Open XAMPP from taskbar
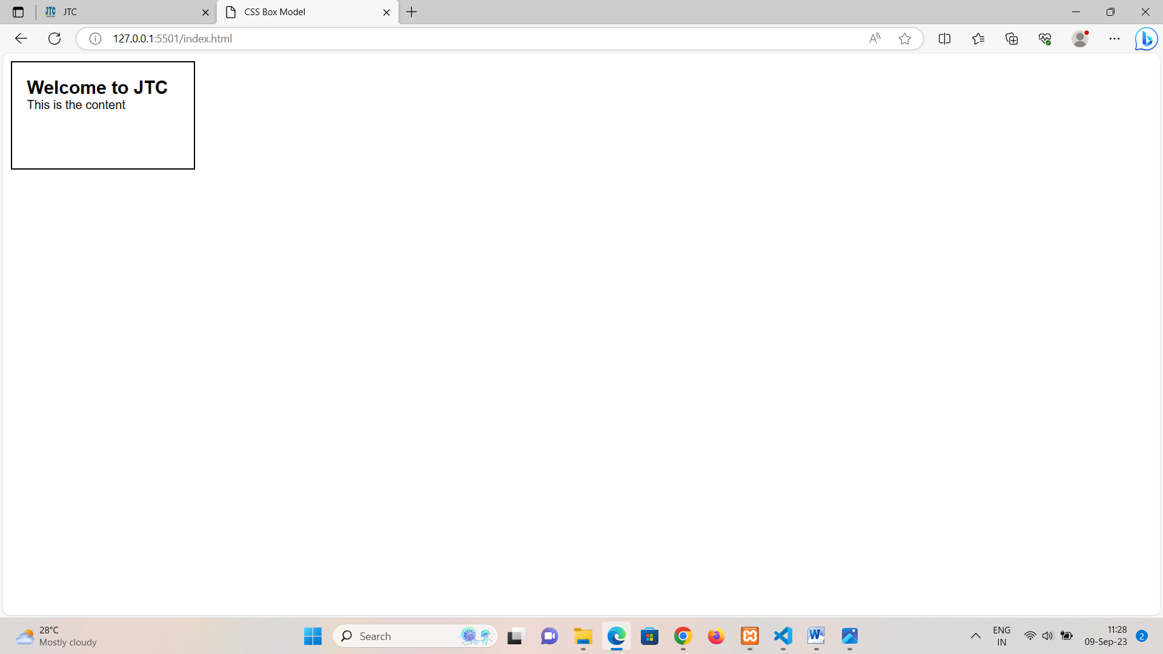Screen dimensions: 1163x654 (750, 636)
